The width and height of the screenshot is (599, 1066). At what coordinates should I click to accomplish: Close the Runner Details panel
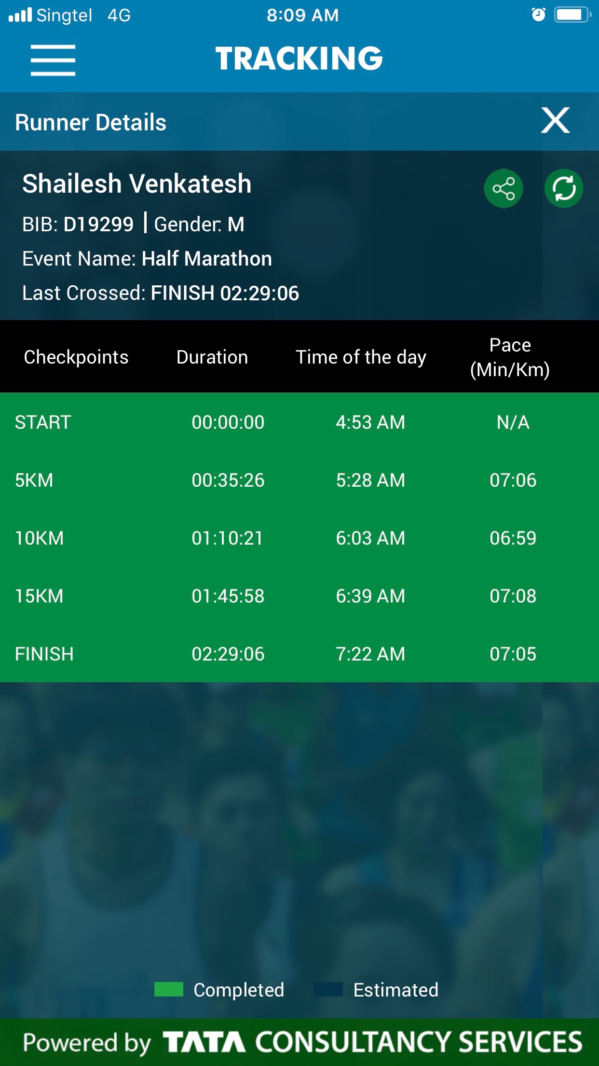pyautogui.click(x=555, y=120)
